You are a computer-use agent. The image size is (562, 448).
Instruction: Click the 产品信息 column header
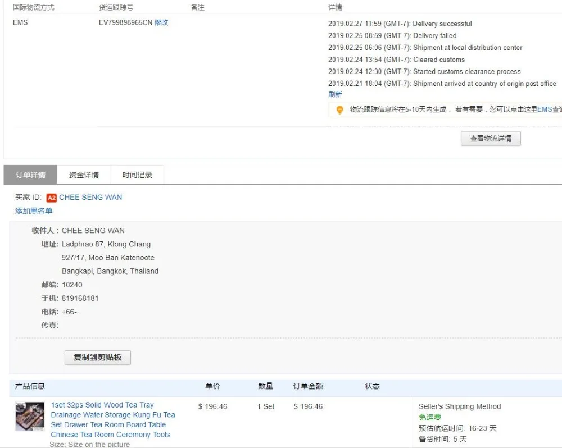pos(30,386)
